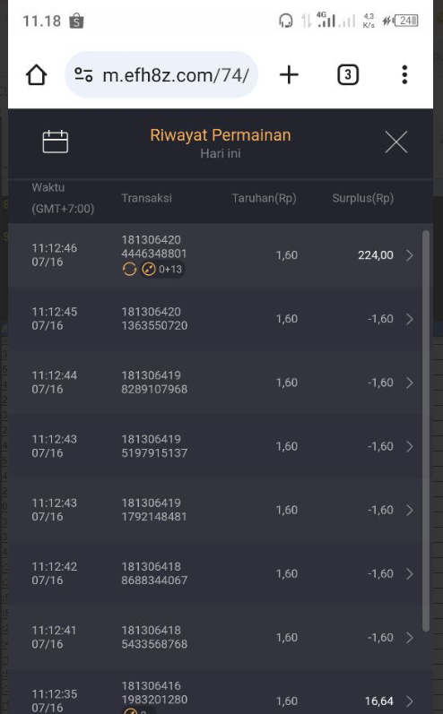443x714 pixels.
Task: Open the tab switcher showing 3
Action: tap(348, 74)
